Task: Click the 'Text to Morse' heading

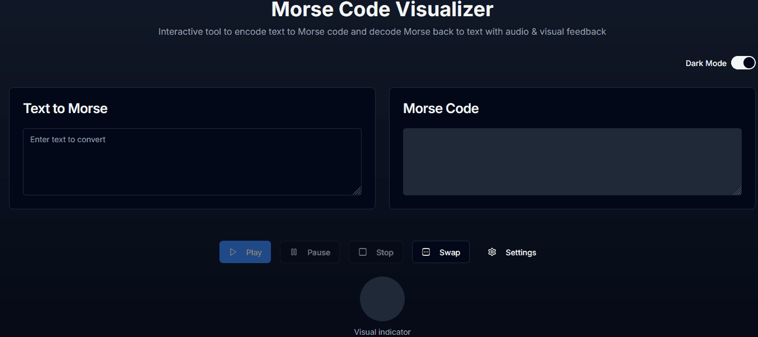Action: (65, 108)
